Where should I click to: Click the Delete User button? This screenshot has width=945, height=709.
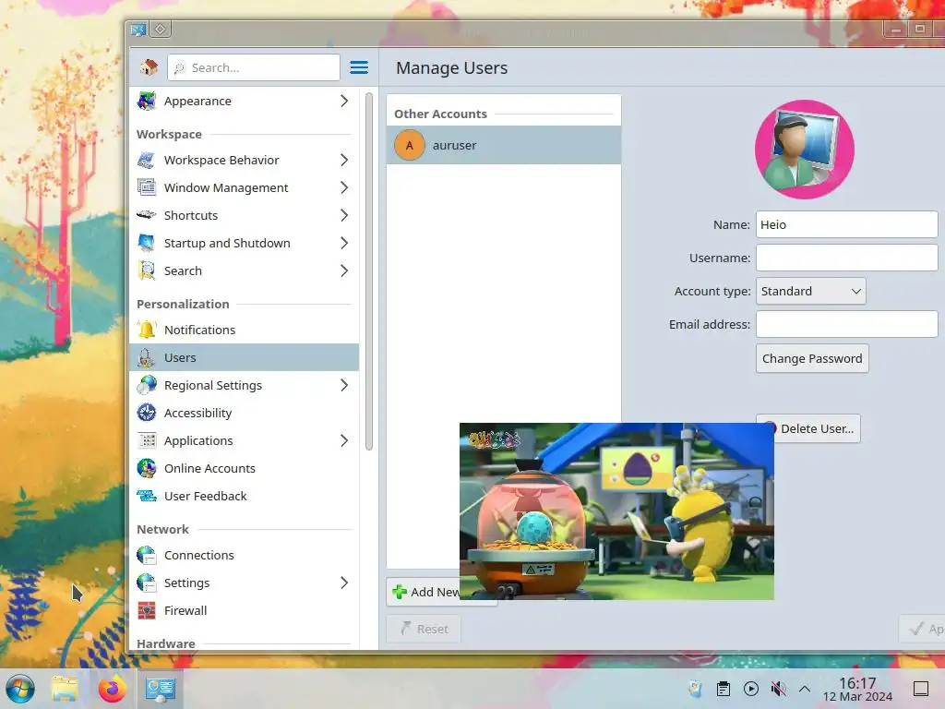817,428
